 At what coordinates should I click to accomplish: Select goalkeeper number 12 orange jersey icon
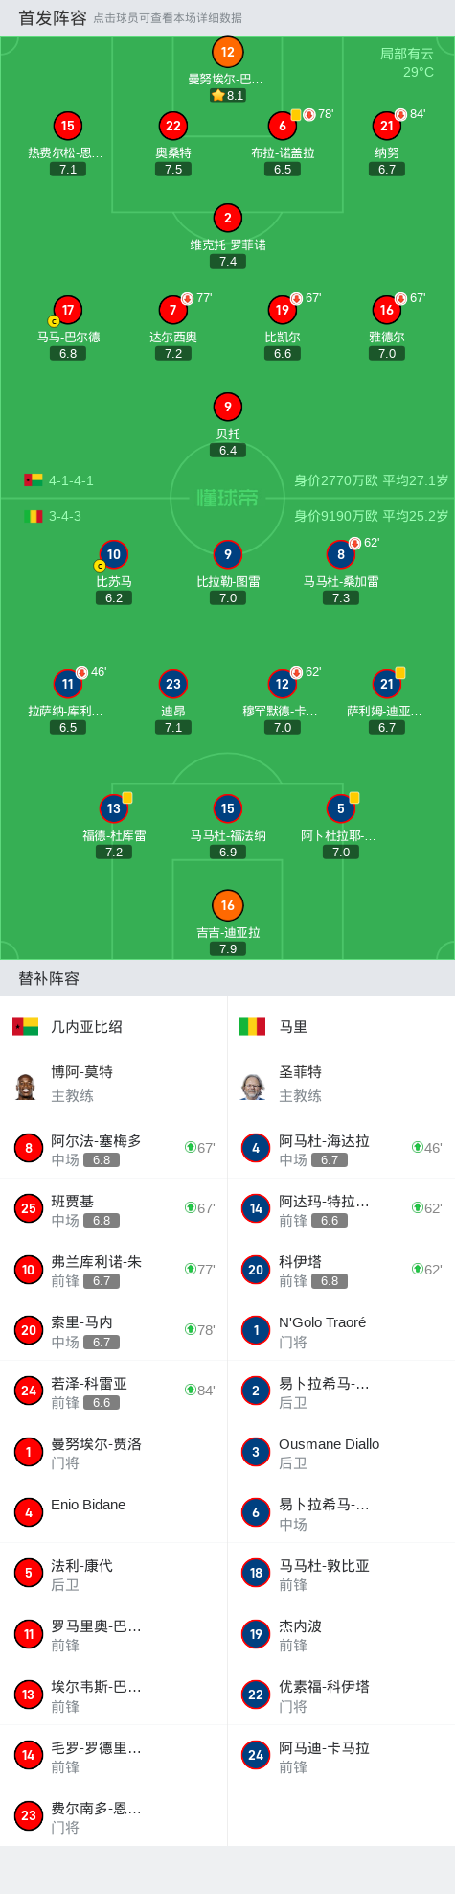(x=227, y=53)
